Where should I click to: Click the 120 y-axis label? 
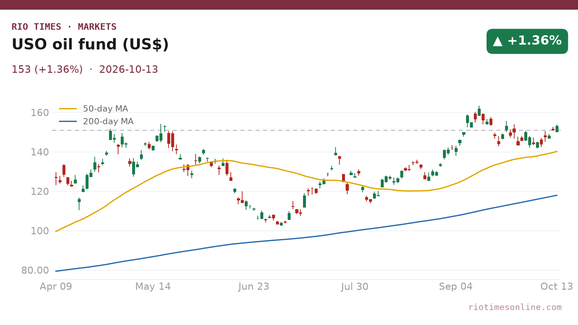click(x=40, y=192)
